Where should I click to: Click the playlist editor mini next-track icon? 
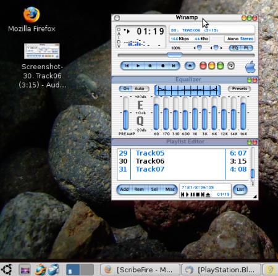pyautogui.click(x=203, y=194)
